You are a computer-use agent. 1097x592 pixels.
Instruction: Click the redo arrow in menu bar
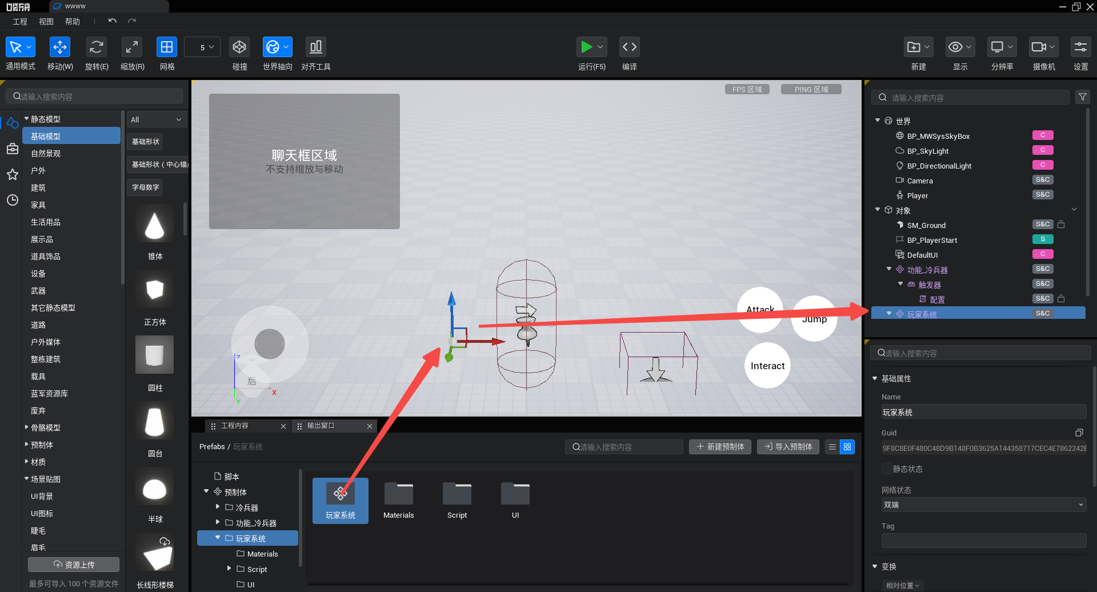click(x=132, y=21)
